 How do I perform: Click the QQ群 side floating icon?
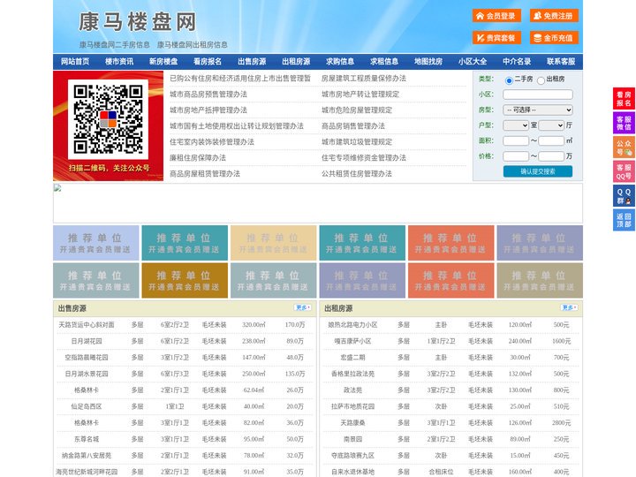point(624,196)
